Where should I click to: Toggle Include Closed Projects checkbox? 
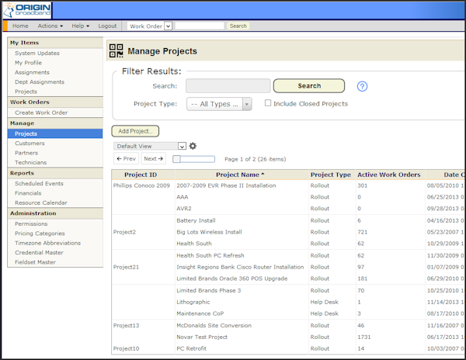tap(268, 103)
